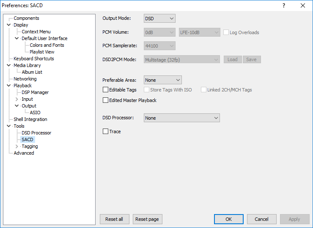Collapse the Default User Interface node
The image size is (313, 228).
[17, 38]
